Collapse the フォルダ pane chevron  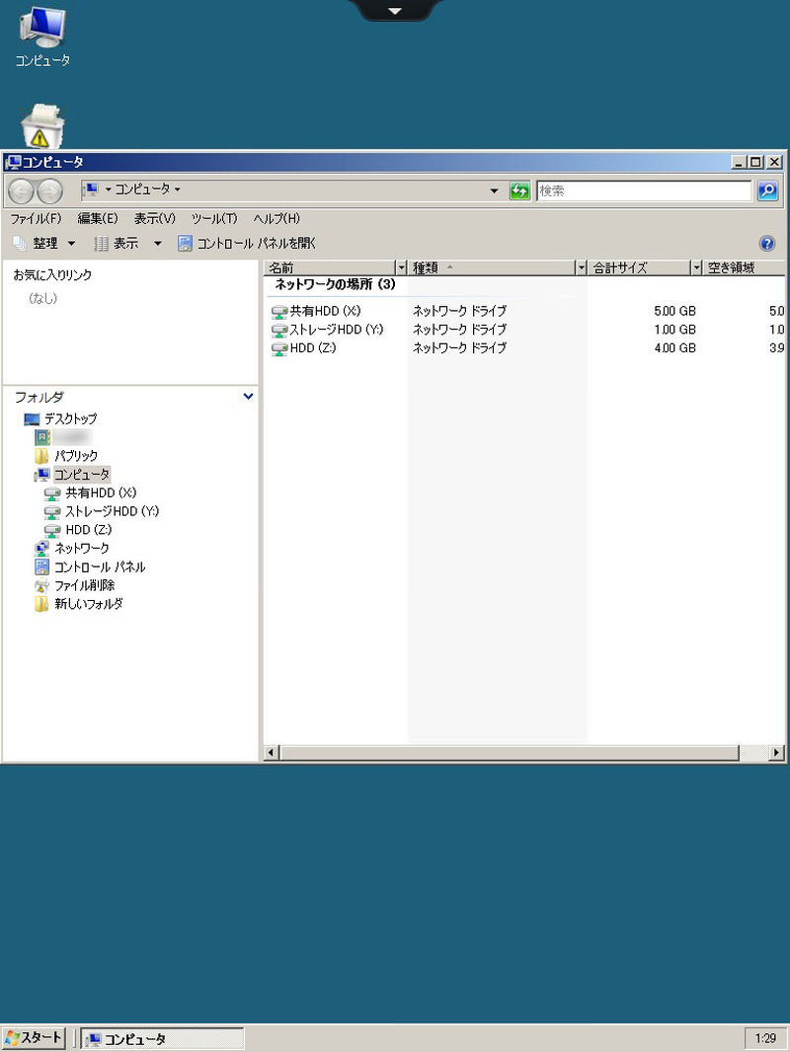[x=248, y=397]
